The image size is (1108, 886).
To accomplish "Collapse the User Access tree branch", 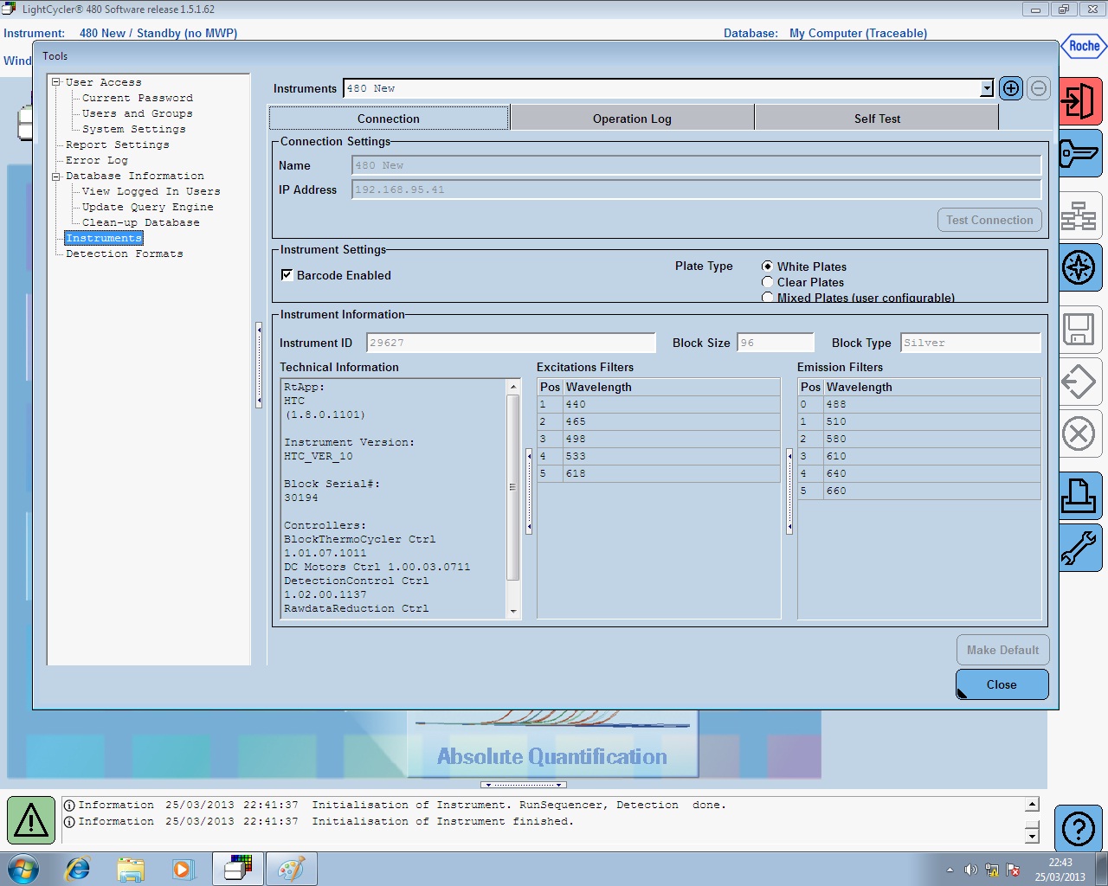I will (x=55, y=81).
